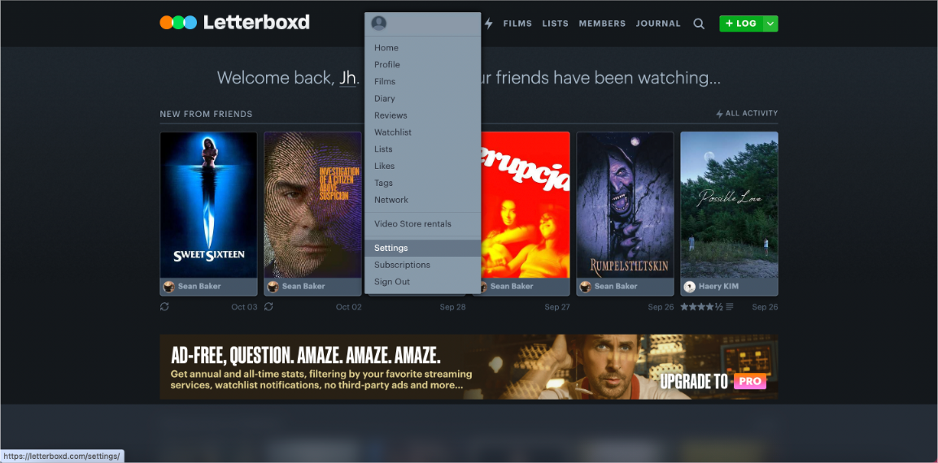Click the green + LOG button
This screenshot has height=463, width=938.
(x=740, y=24)
